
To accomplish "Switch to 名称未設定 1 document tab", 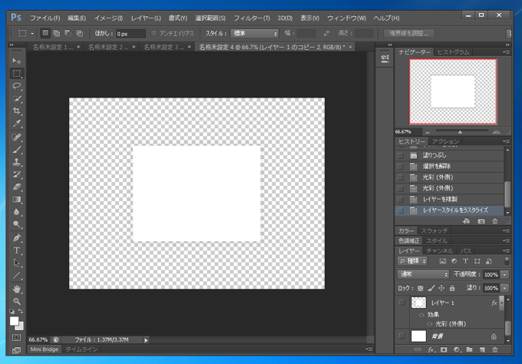I will (53, 48).
